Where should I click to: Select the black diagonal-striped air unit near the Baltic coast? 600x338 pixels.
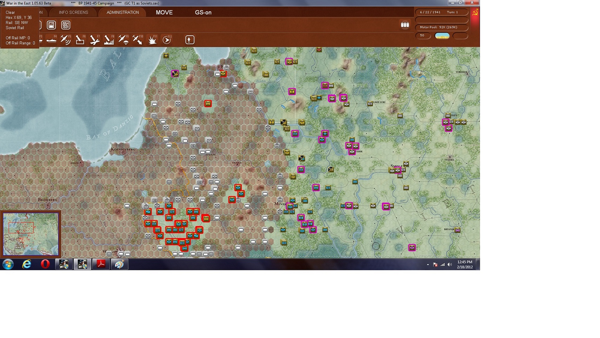click(175, 73)
